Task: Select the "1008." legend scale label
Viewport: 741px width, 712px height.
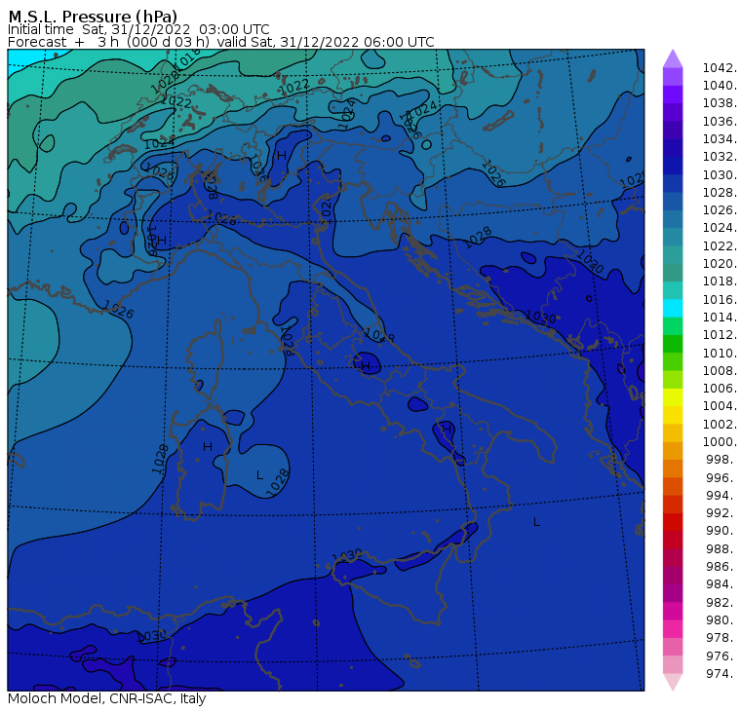Action: point(720,371)
